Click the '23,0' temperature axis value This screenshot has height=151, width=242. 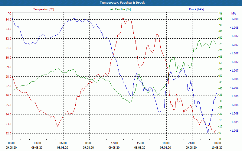[x=9, y=124]
